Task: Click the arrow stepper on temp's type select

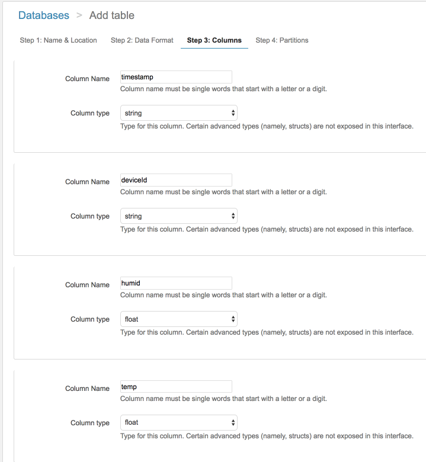Action: (233, 422)
